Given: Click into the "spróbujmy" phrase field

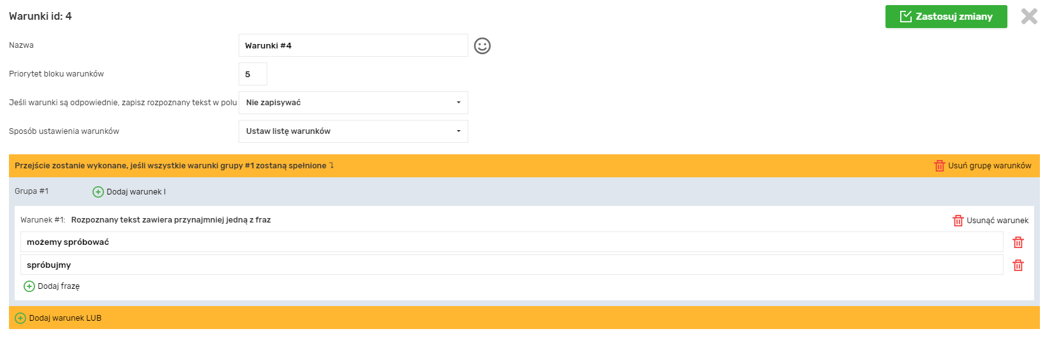Looking at the screenshot, I should [x=510, y=265].
